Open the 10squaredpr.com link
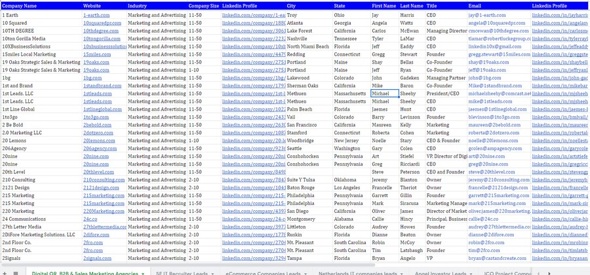This screenshot has width=590, height=275. tap(102, 23)
